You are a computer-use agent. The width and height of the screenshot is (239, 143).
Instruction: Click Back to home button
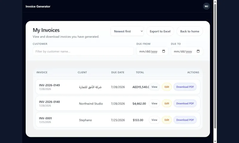click(x=190, y=31)
